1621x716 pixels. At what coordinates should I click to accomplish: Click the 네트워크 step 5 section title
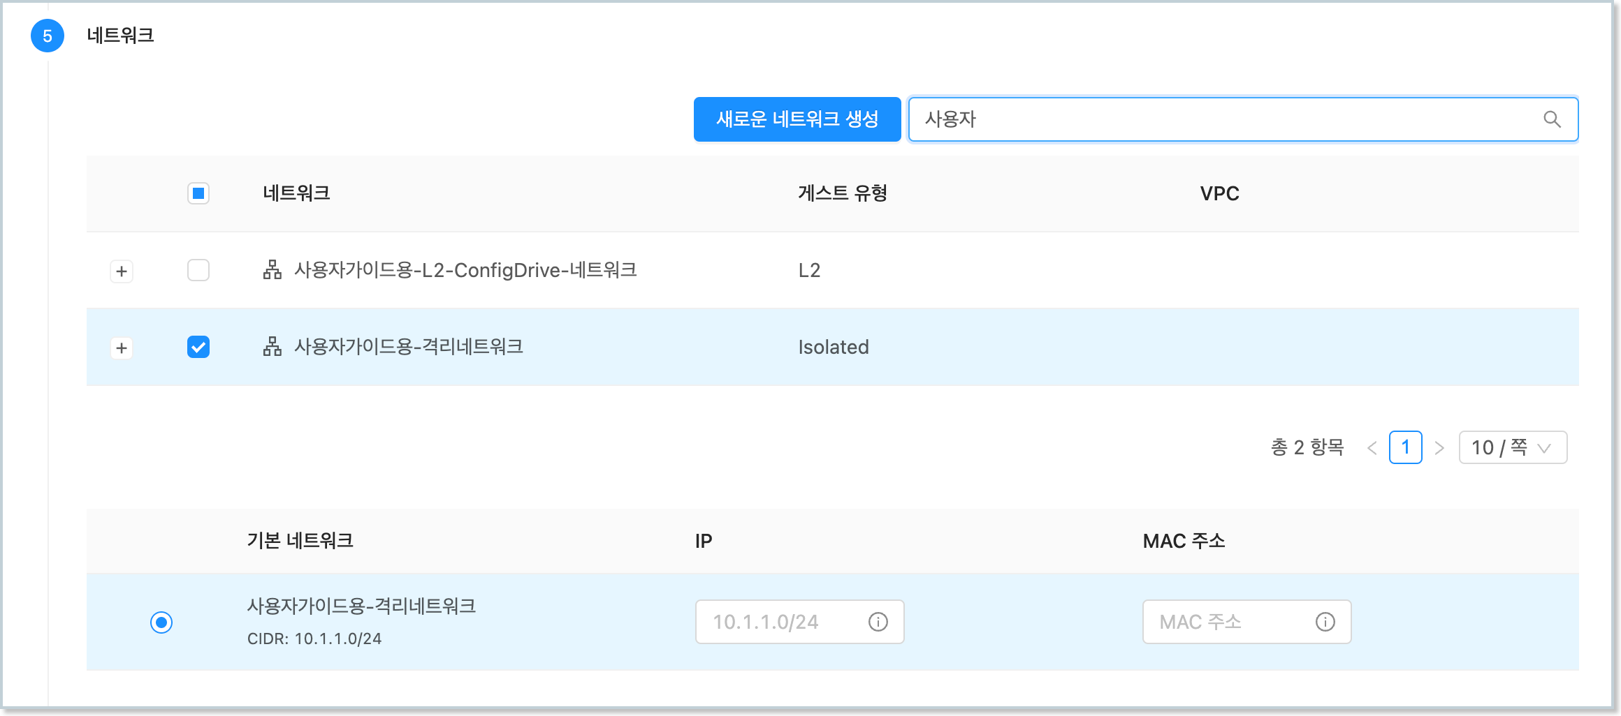tap(120, 36)
